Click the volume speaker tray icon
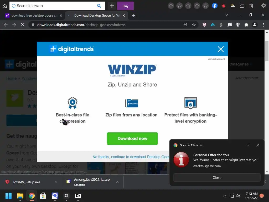This screenshot has width=269, height=202. [238, 196]
